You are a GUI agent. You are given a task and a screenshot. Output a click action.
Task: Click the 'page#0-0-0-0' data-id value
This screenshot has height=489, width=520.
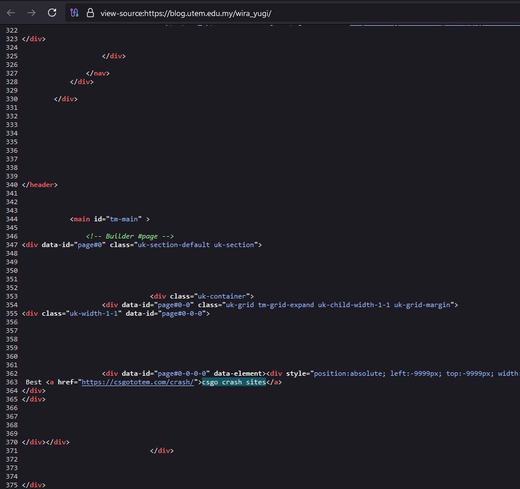[182, 373]
